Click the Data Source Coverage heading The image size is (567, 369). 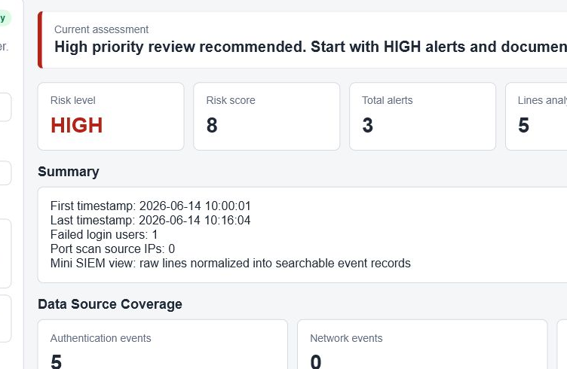point(110,304)
